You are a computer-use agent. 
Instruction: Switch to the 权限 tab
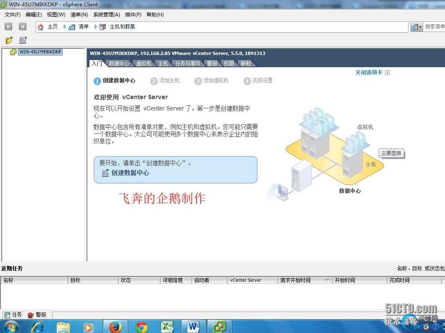point(229,63)
